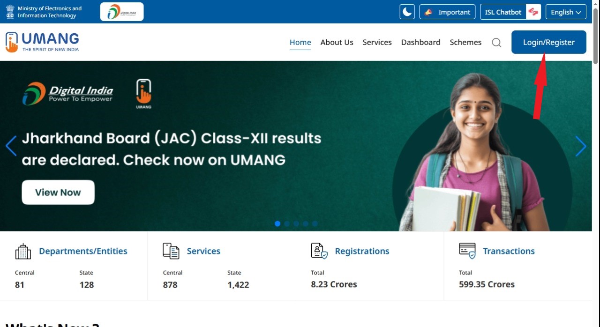Click "Ministry of Electronics and Information Technology" text
This screenshot has width=600, height=327.
[x=50, y=12]
